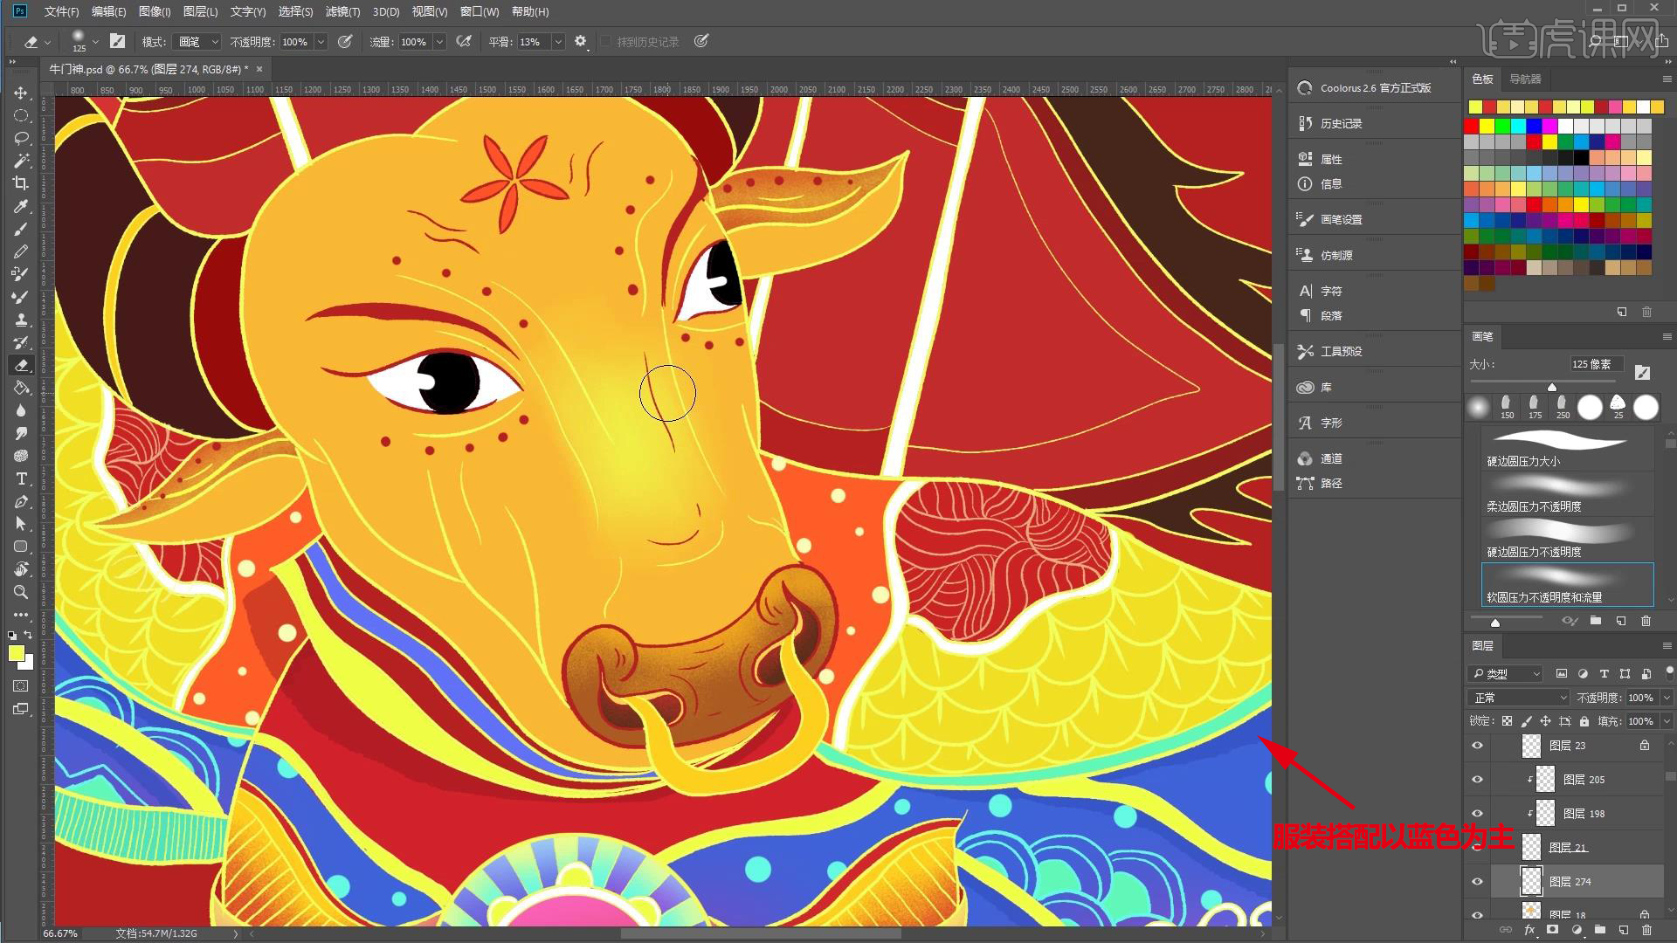Viewport: 1677px width, 943px height.
Task: Select the Brush tool
Action: point(21,229)
